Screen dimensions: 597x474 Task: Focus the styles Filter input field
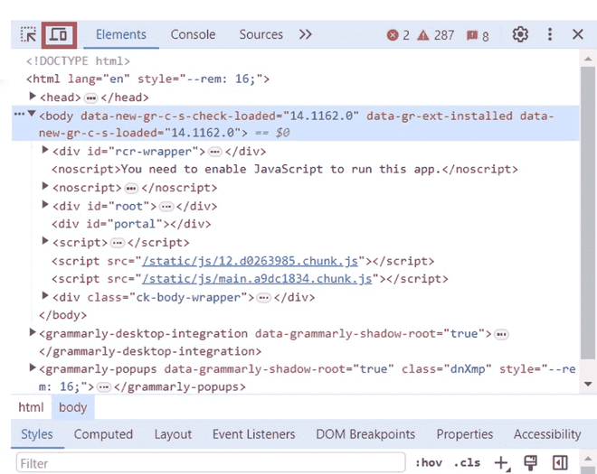click(211, 463)
